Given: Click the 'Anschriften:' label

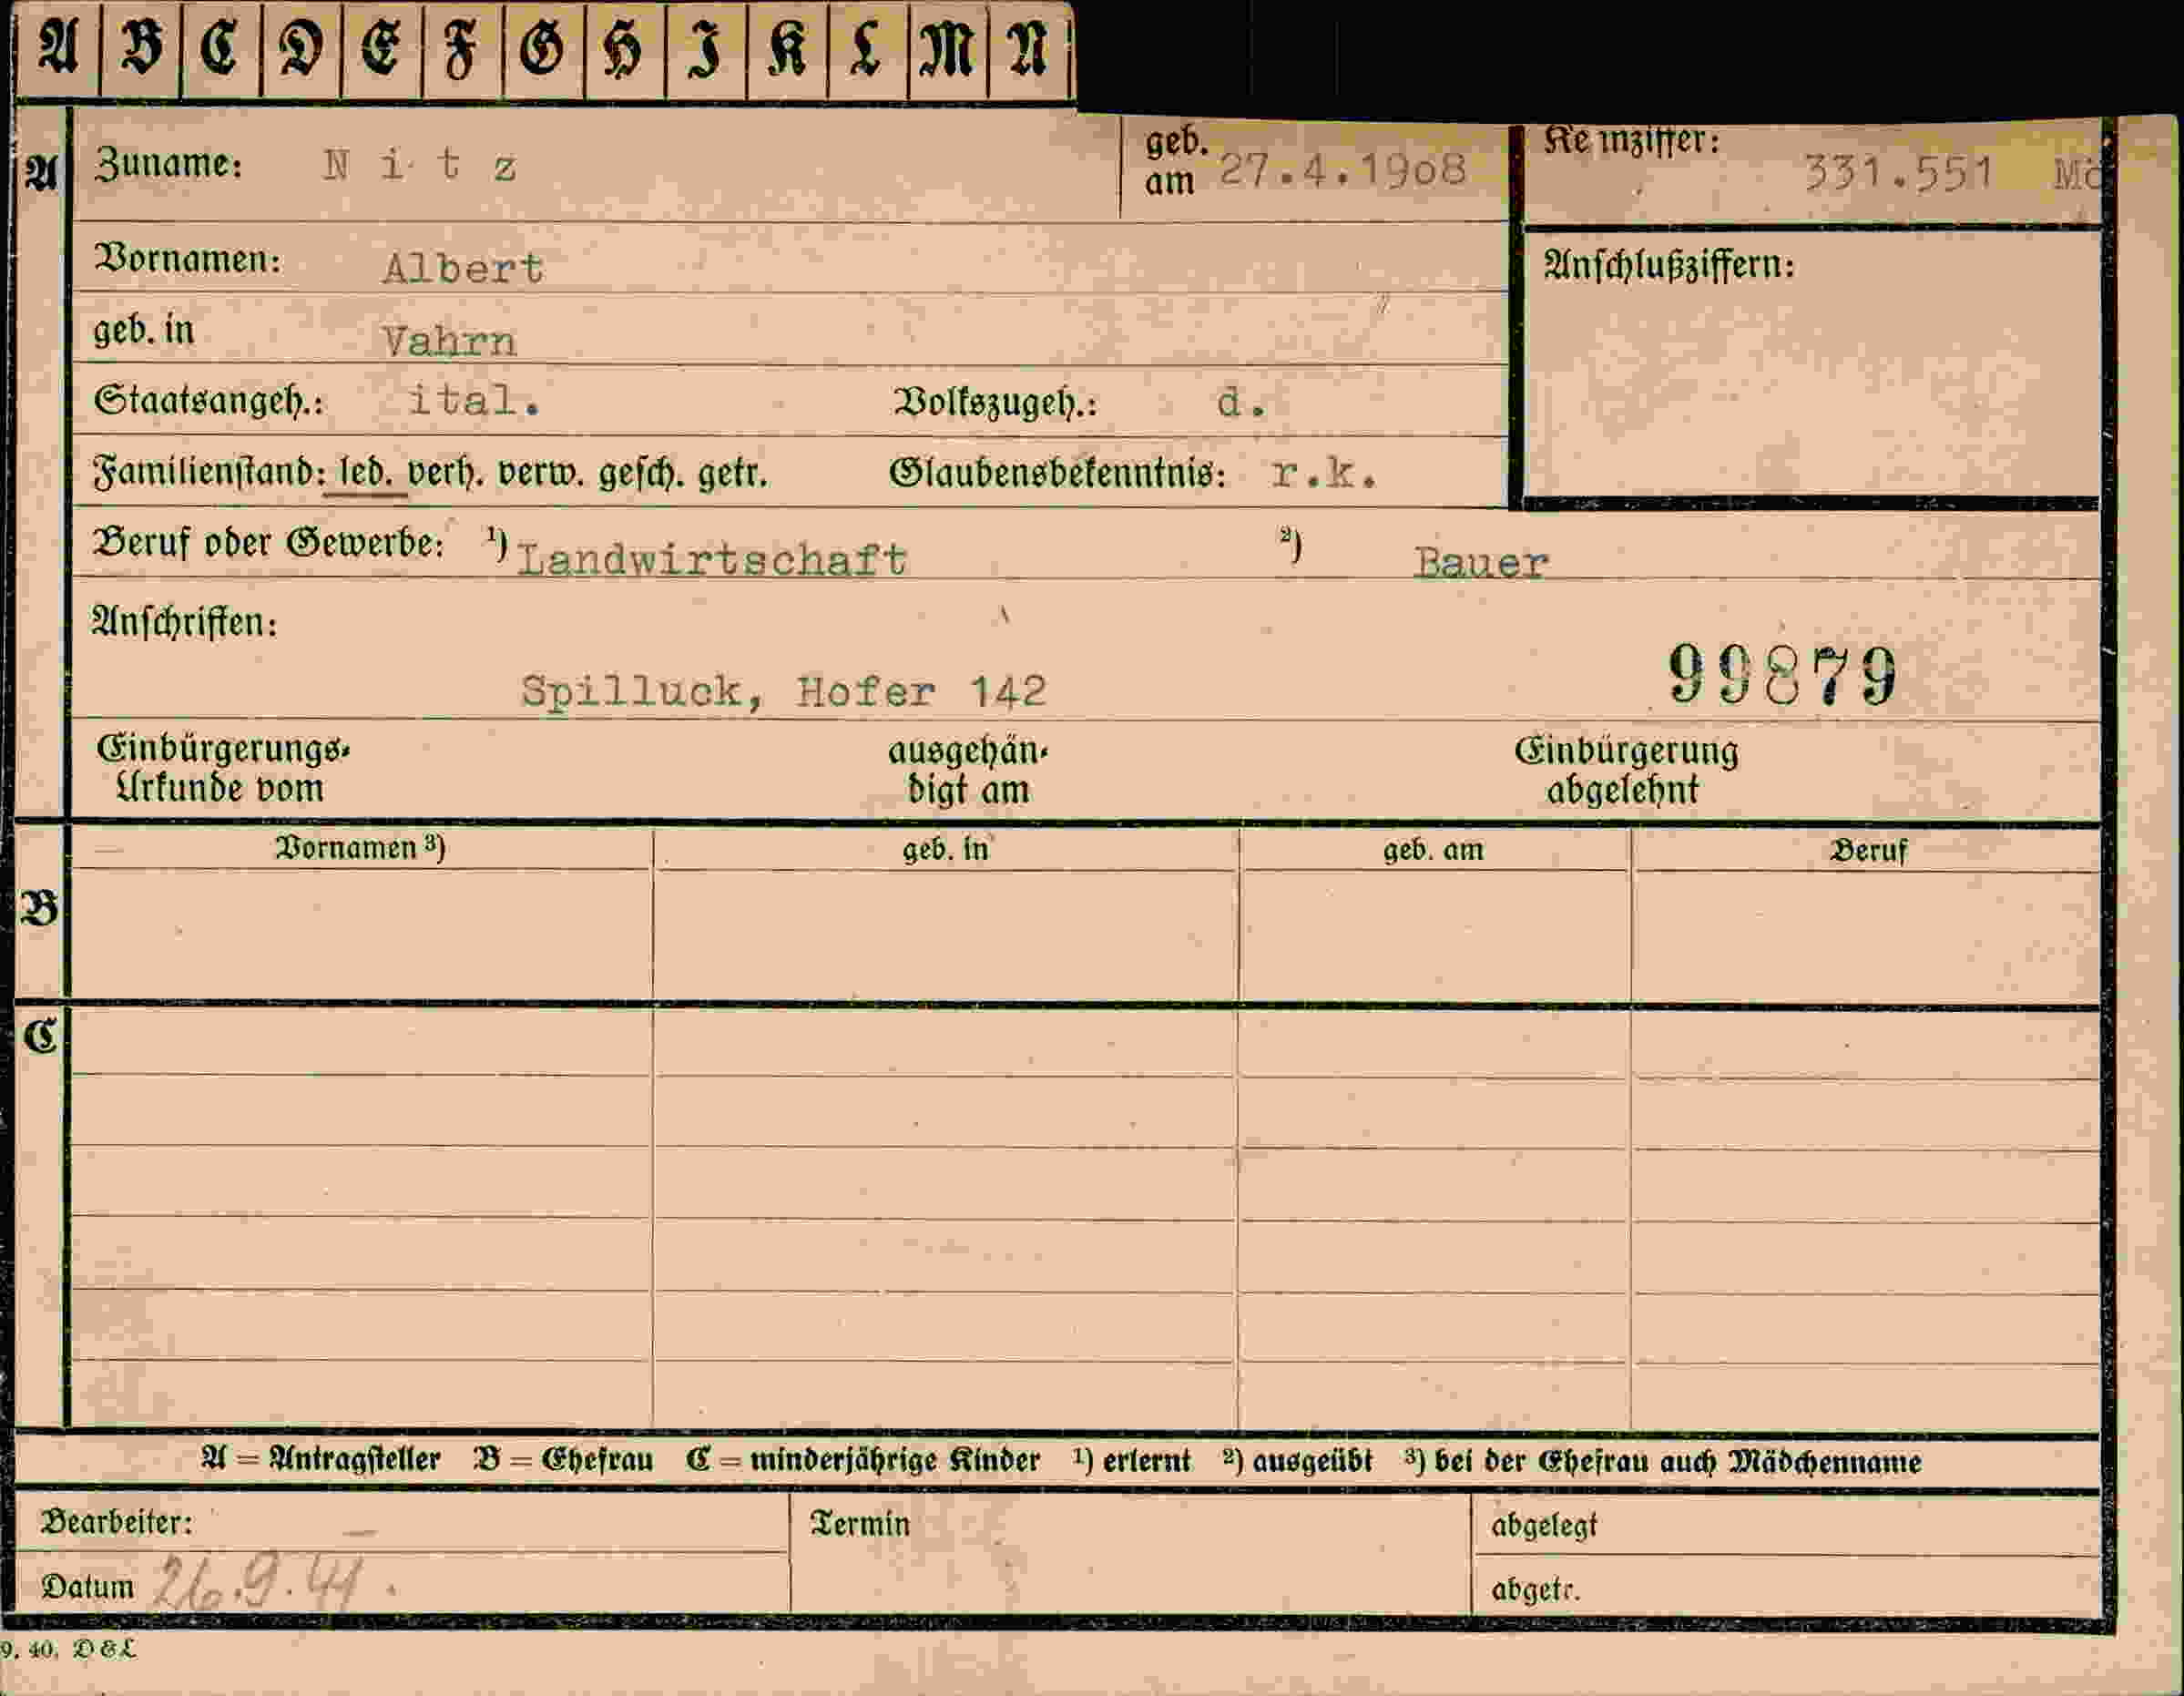Looking at the screenshot, I should click(184, 623).
